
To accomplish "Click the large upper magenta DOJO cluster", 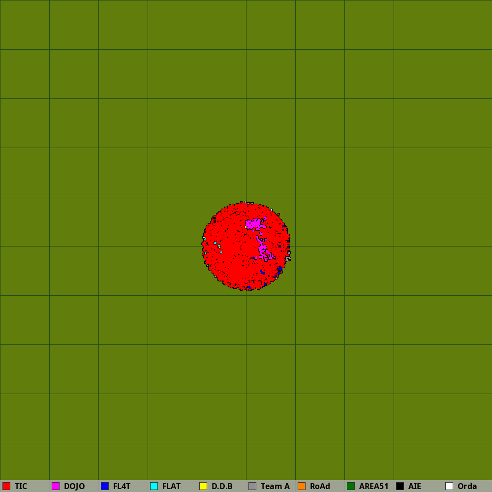I will [254, 224].
